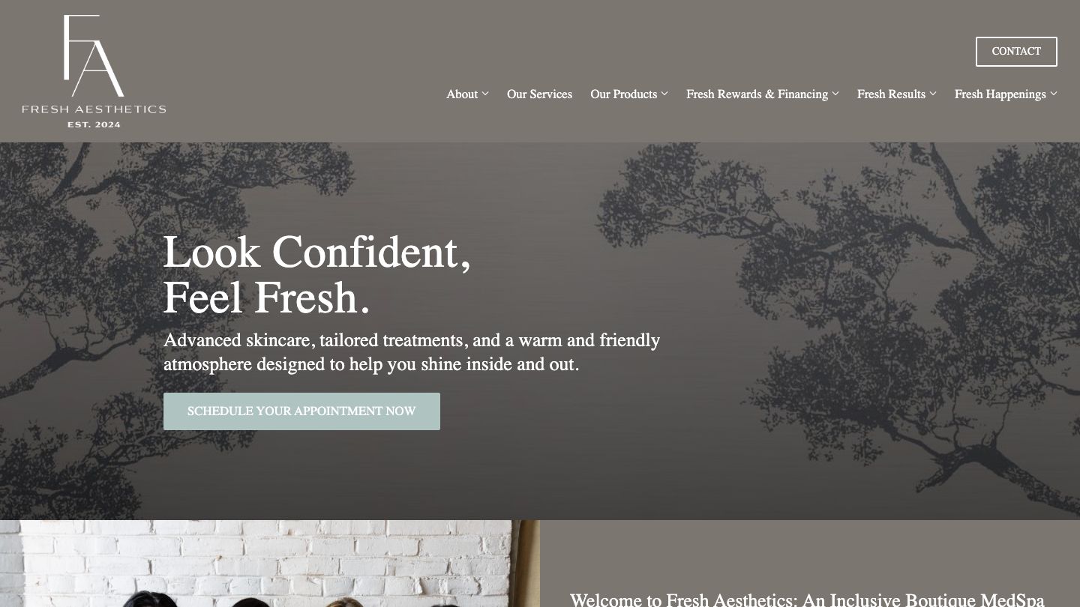Open Our Products menu item
The image size is (1080, 607).
623,94
